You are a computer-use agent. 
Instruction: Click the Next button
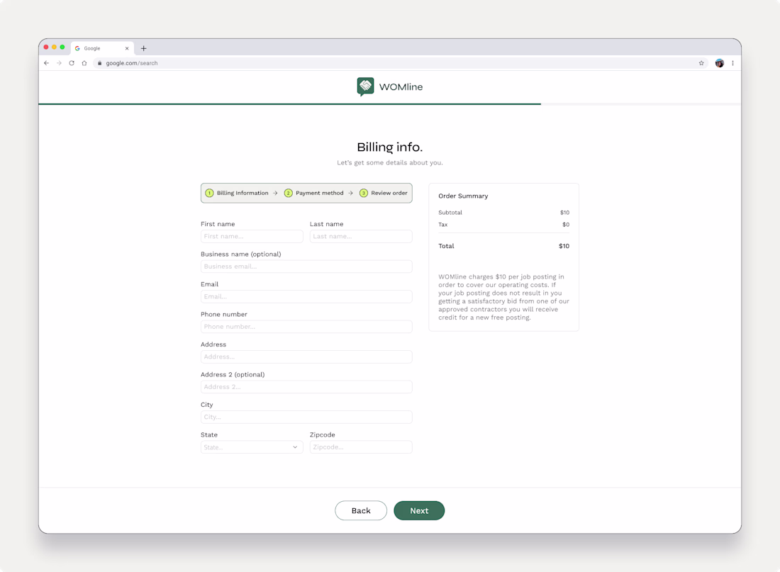pos(419,510)
